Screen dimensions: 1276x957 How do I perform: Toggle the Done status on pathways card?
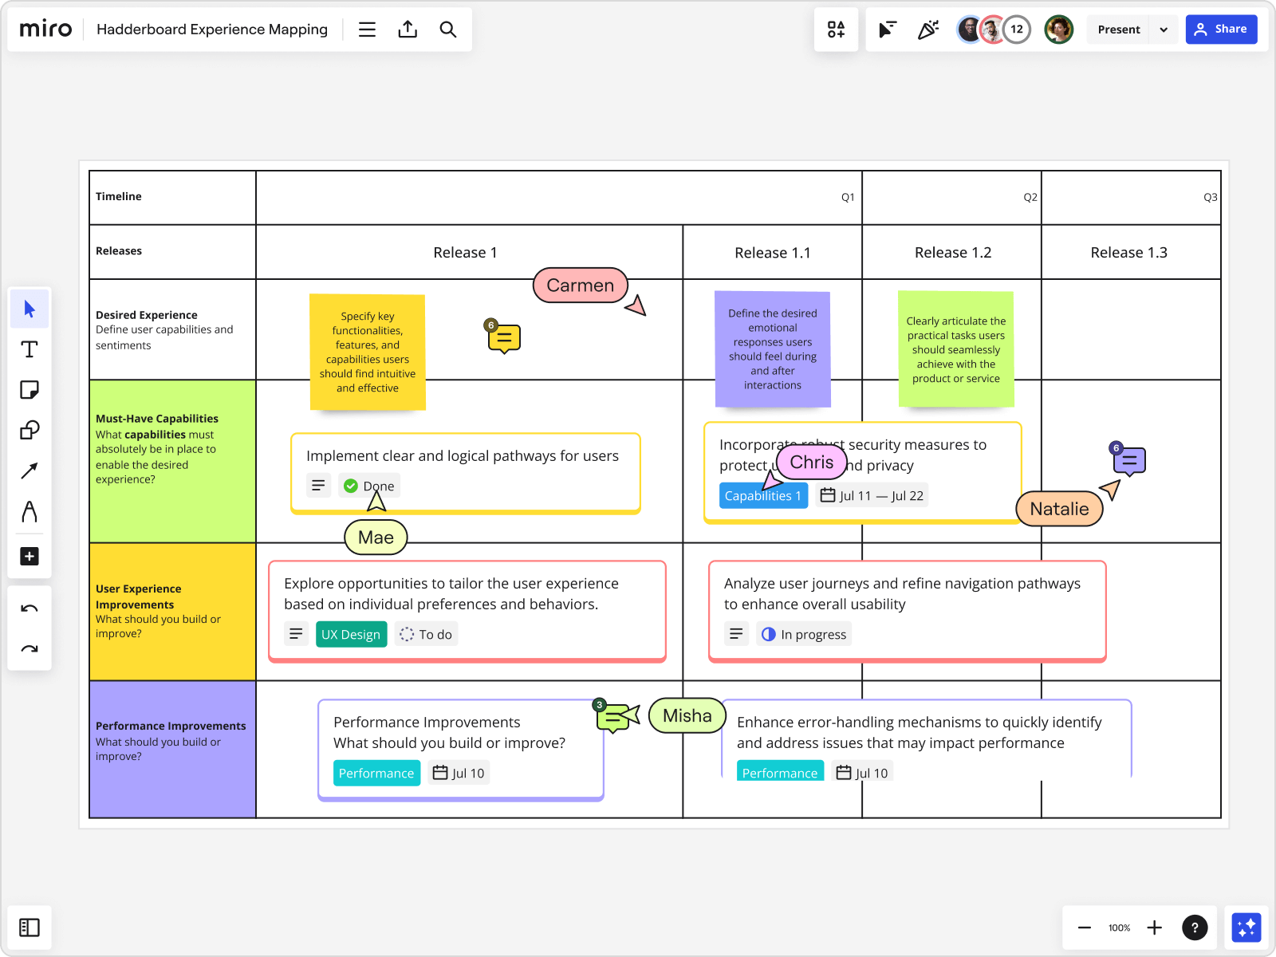pyautogui.click(x=369, y=486)
